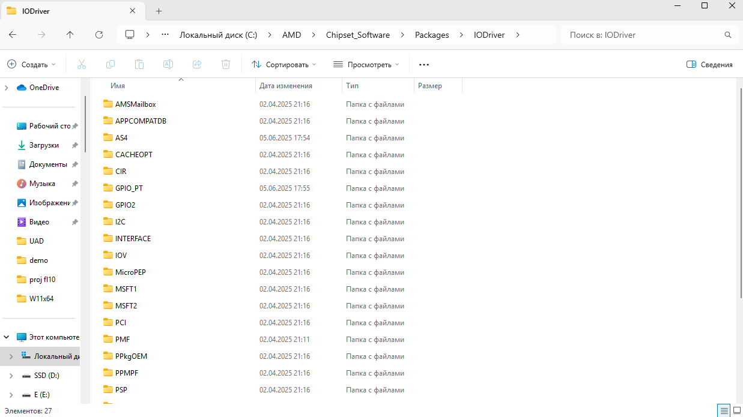Open a new tab with plus button
The height and width of the screenshot is (417, 743).
point(159,11)
